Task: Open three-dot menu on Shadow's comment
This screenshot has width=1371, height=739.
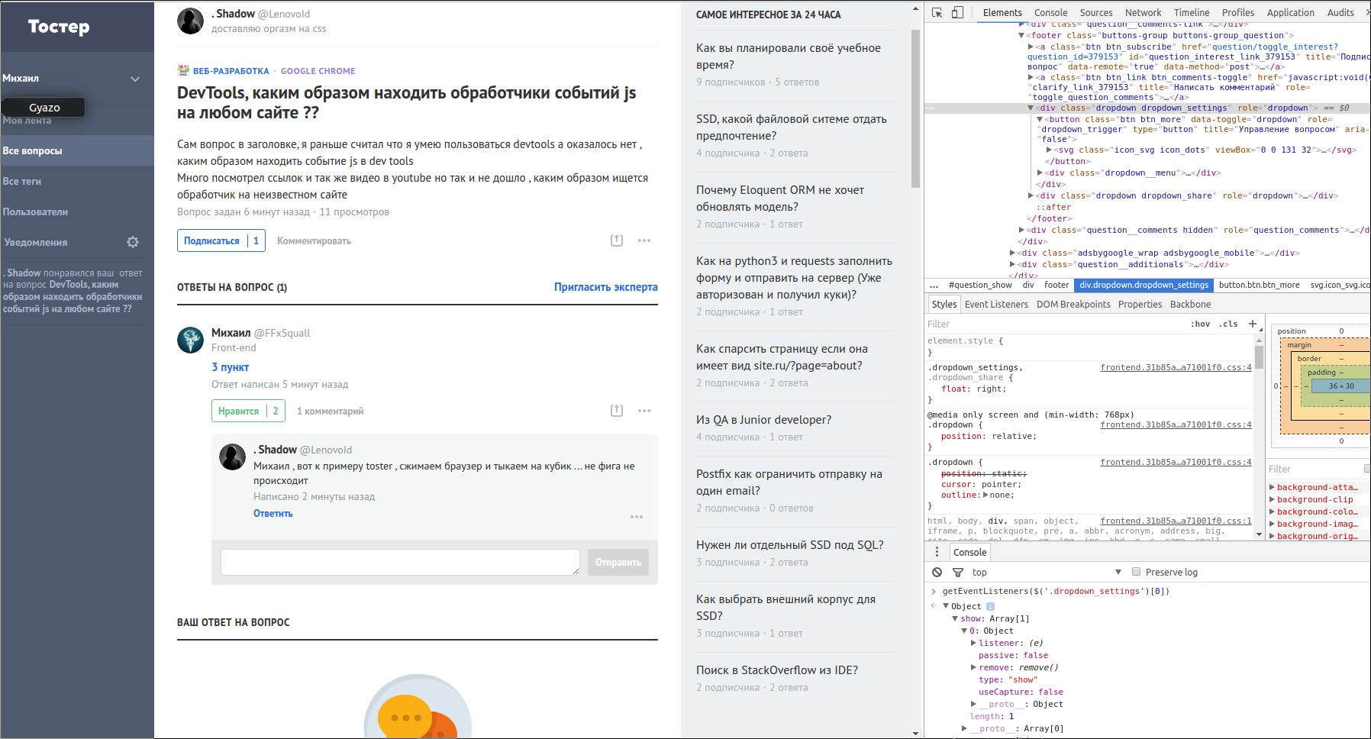Action: [637, 517]
